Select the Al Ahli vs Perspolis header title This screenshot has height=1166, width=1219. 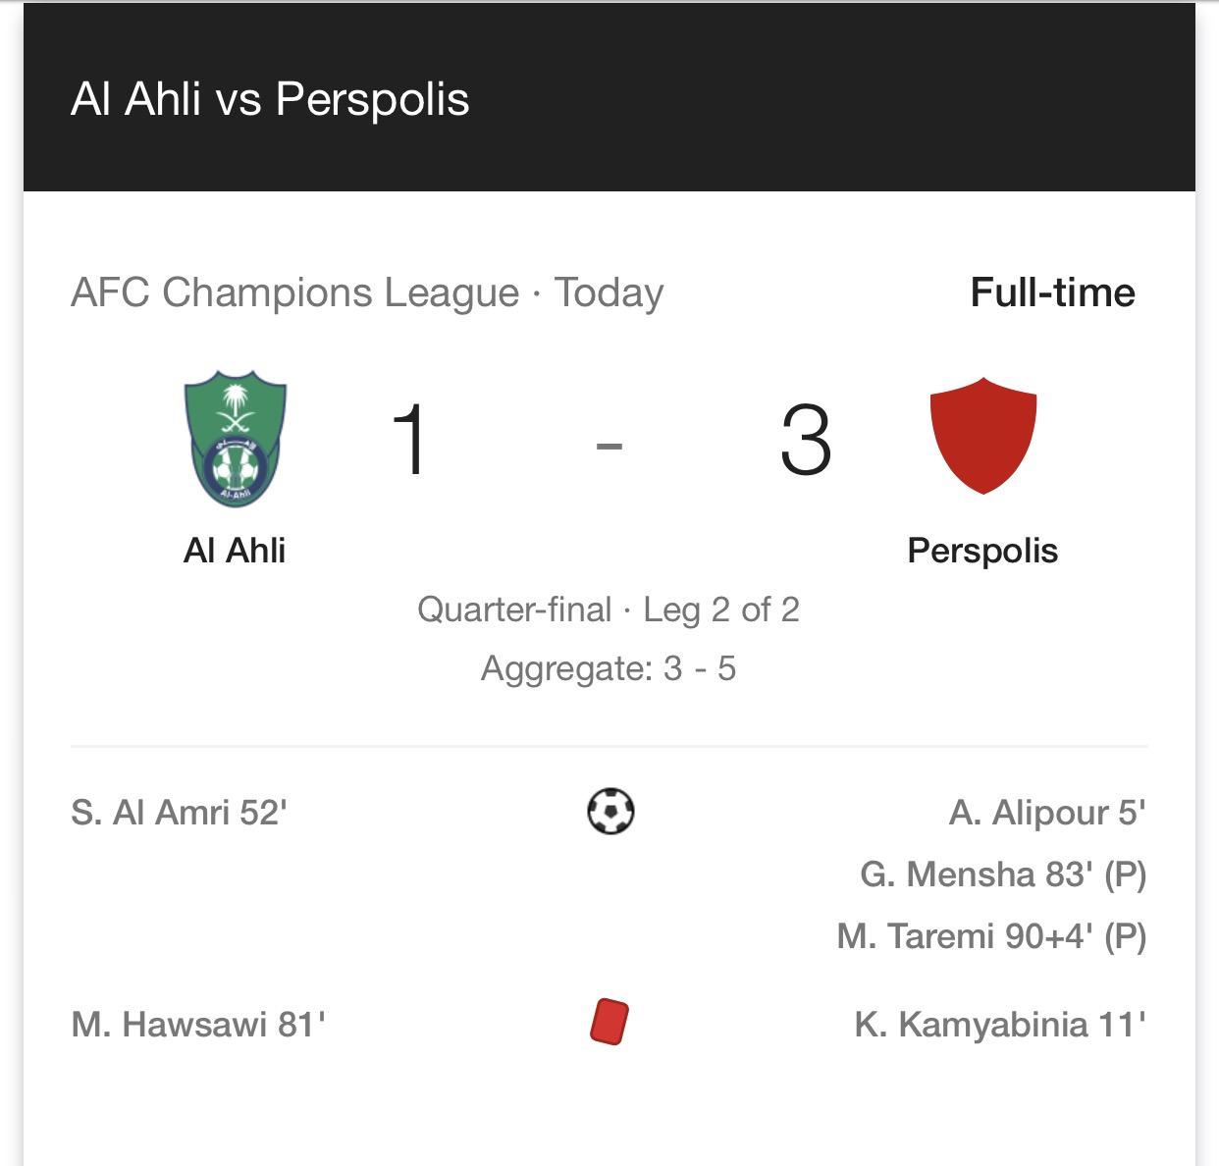pyautogui.click(x=270, y=99)
